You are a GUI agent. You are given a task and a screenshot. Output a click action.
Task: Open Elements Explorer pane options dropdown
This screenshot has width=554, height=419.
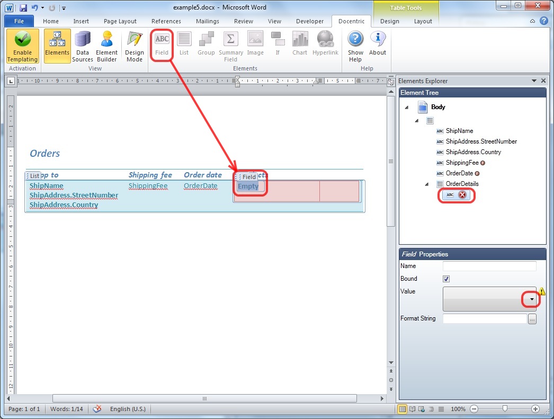(534, 81)
